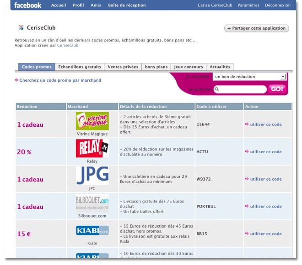
Task: Click the 'Kiabi' merchant name under the logo
Action: pos(92,243)
